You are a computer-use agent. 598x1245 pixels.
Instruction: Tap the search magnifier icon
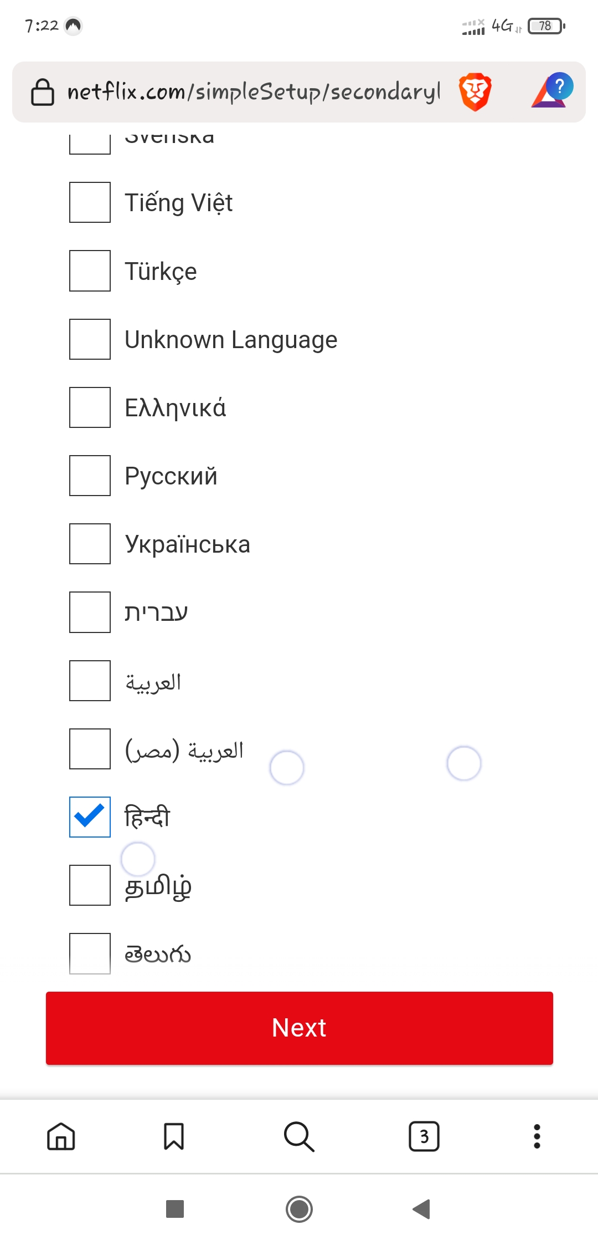[299, 1136]
